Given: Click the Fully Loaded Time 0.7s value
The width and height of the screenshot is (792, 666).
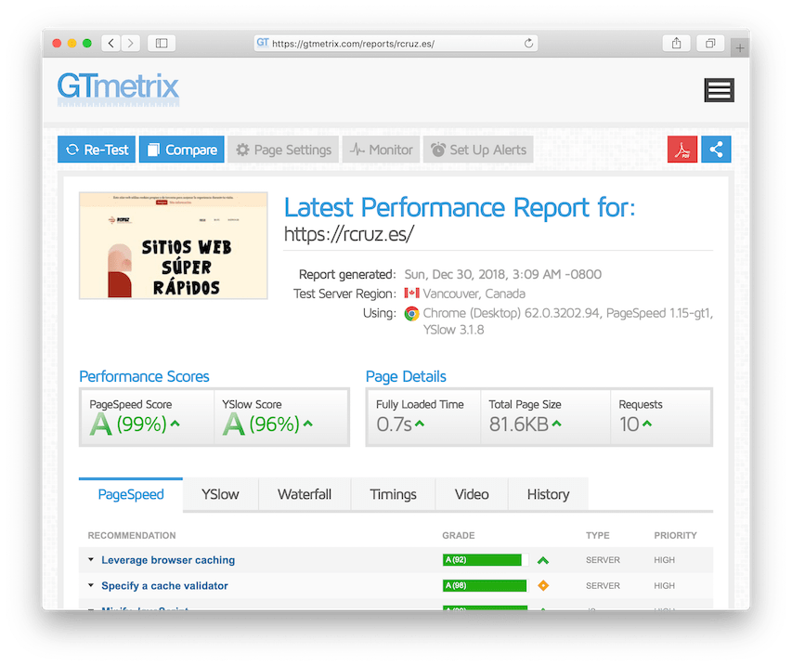Looking at the screenshot, I should [x=394, y=424].
